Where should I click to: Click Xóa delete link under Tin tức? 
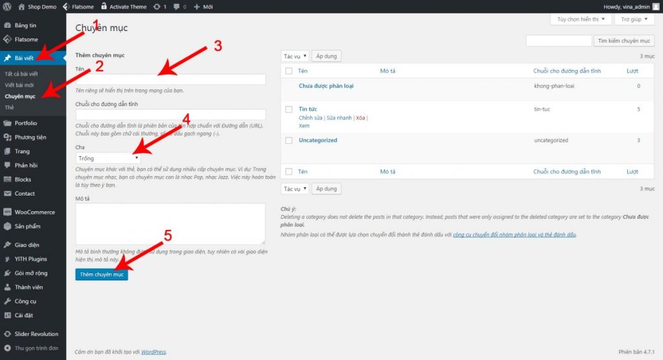click(x=360, y=118)
